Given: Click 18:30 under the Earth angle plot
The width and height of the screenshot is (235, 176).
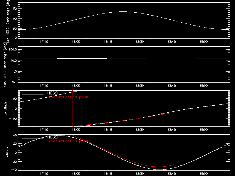Looking at the screenshot, I should 140,42.
